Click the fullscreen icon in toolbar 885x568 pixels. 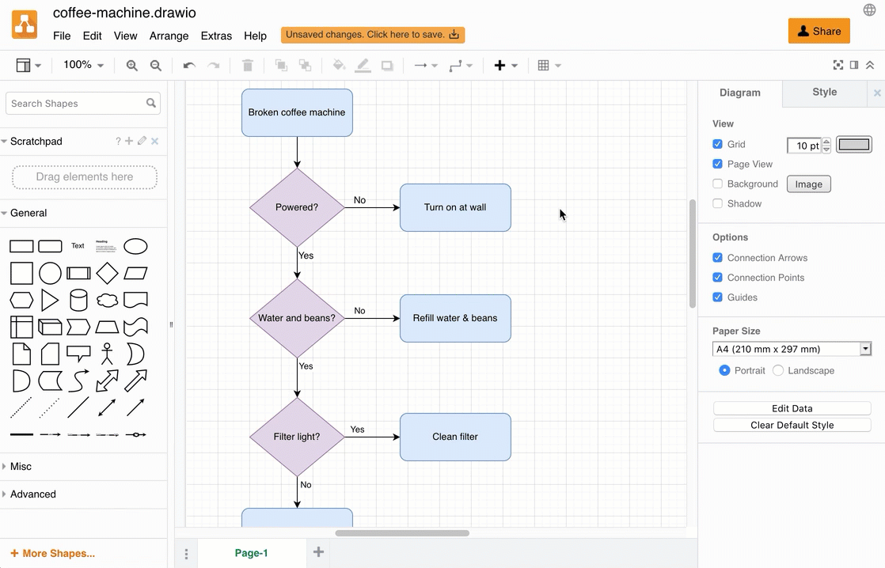(x=838, y=66)
